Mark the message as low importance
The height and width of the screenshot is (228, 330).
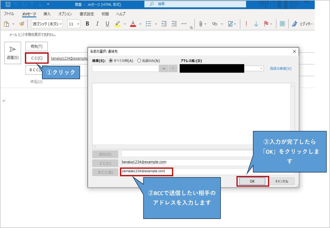coord(256,24)
